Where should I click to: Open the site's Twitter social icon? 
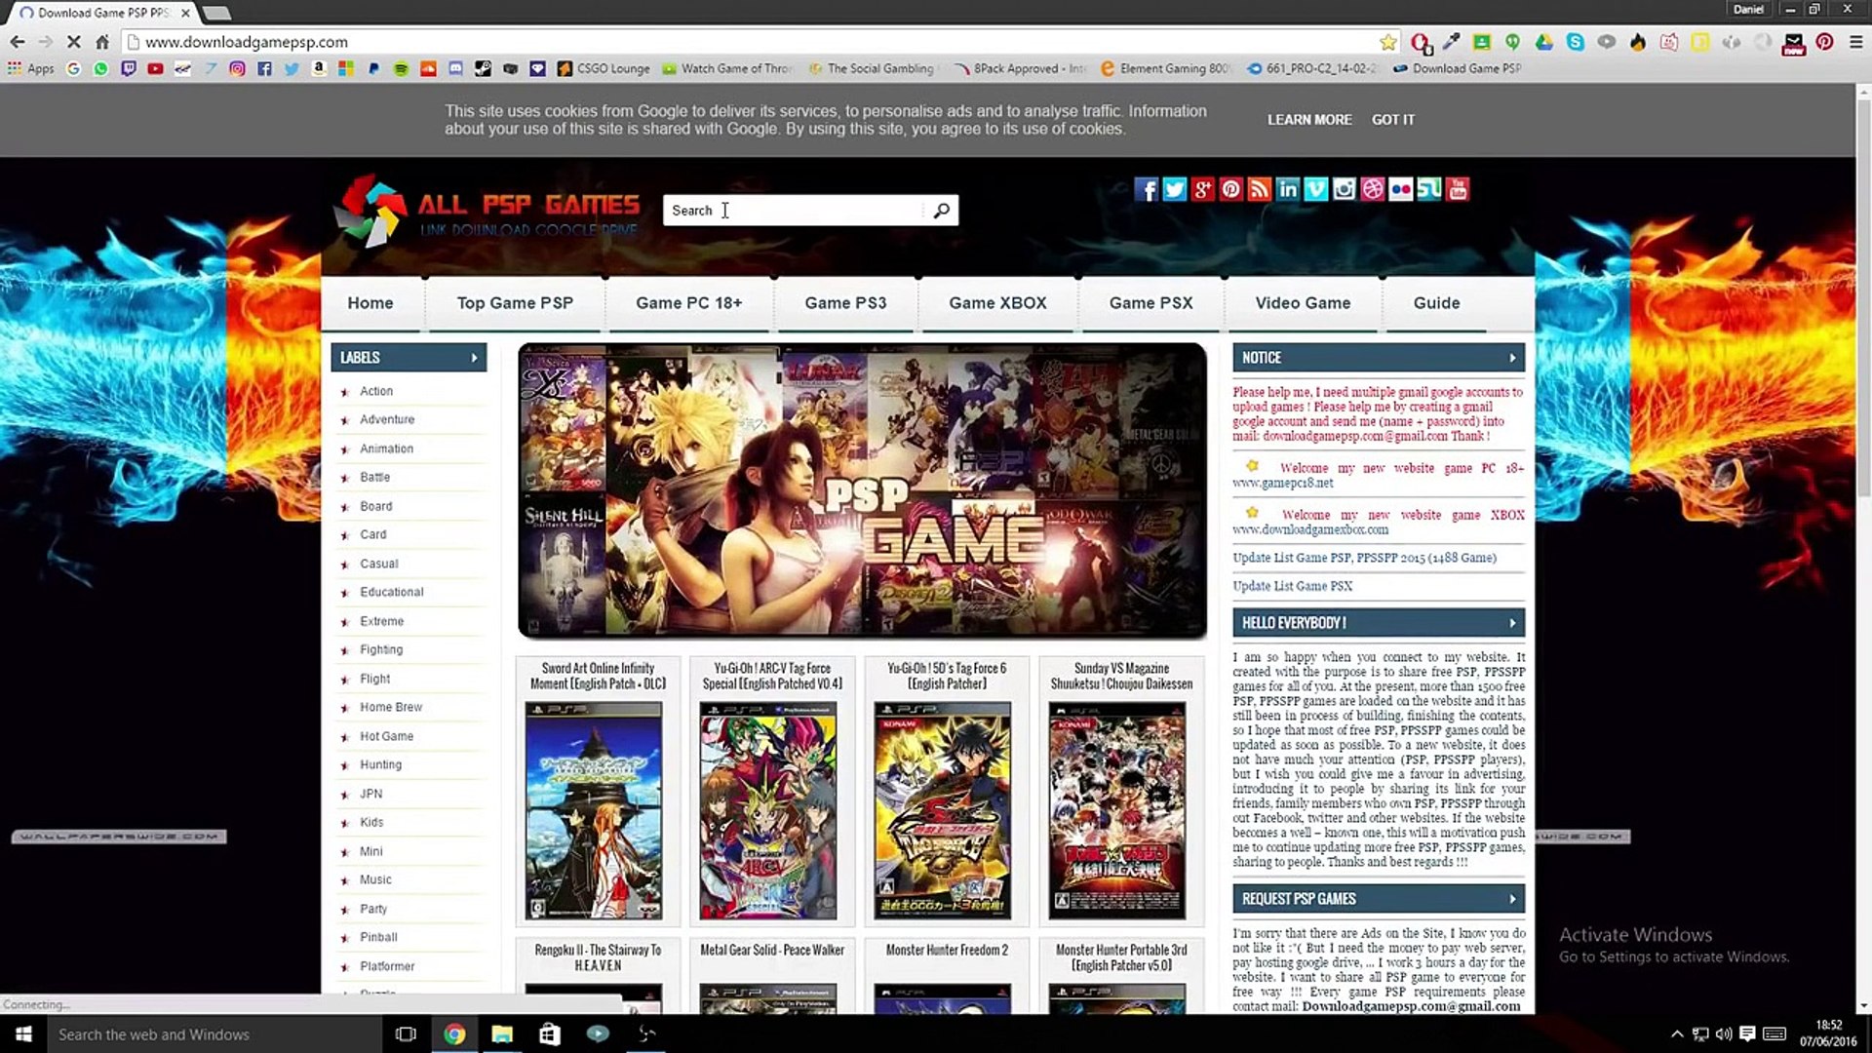pos(1174,189)
